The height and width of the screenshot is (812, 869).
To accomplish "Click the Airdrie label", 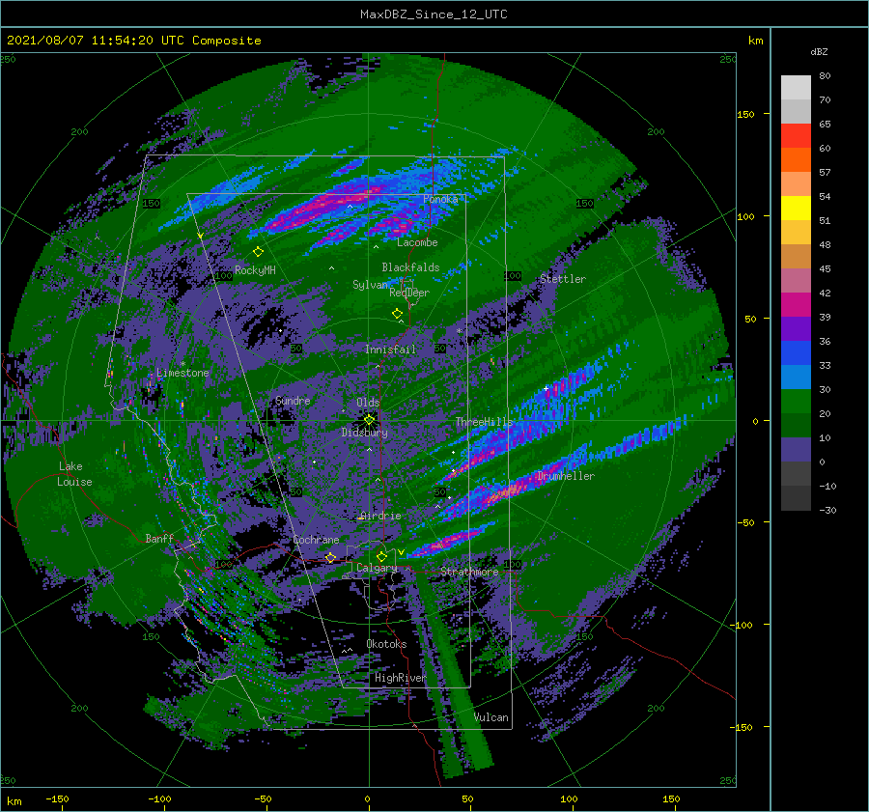I will pyautogui.click(x=380, y=516).
